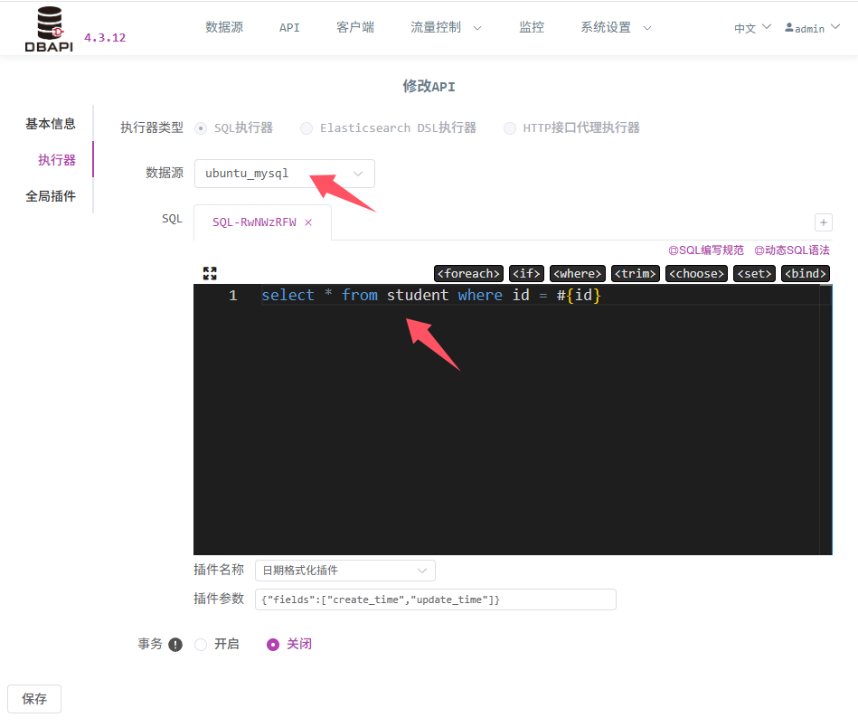Open the SQL编写规范 link
This screenshot has width=858, height=727.
coord(706,250)
